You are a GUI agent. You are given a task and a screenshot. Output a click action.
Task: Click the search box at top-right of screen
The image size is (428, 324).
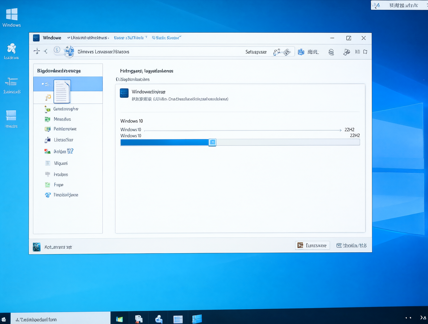399,5
